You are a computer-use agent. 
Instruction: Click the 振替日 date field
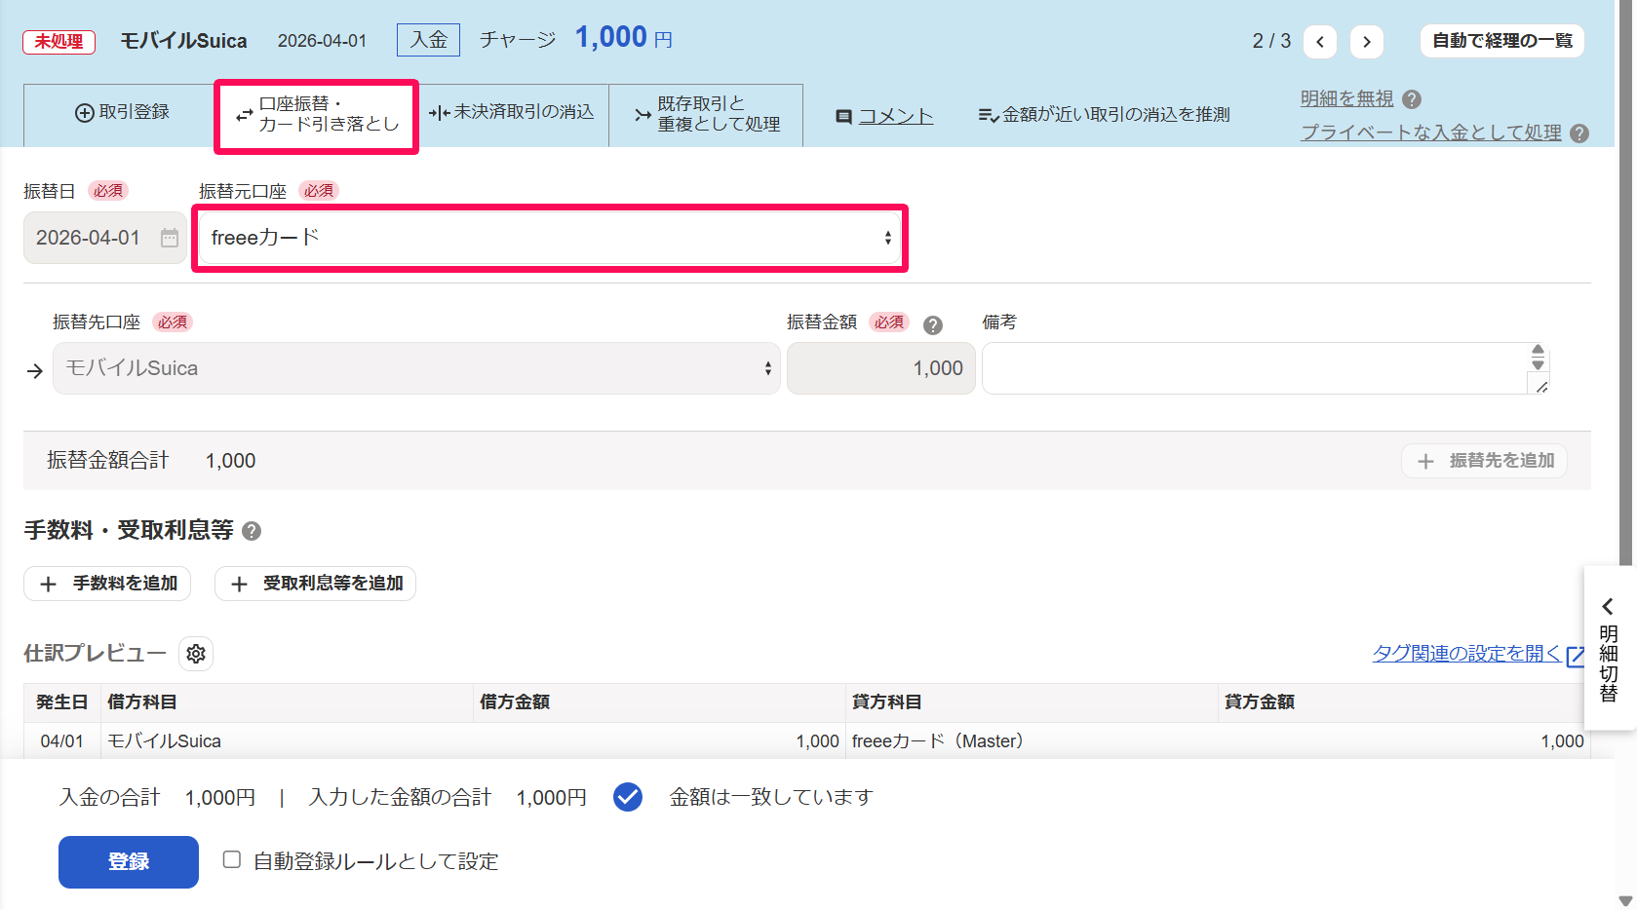pos(105,238)
